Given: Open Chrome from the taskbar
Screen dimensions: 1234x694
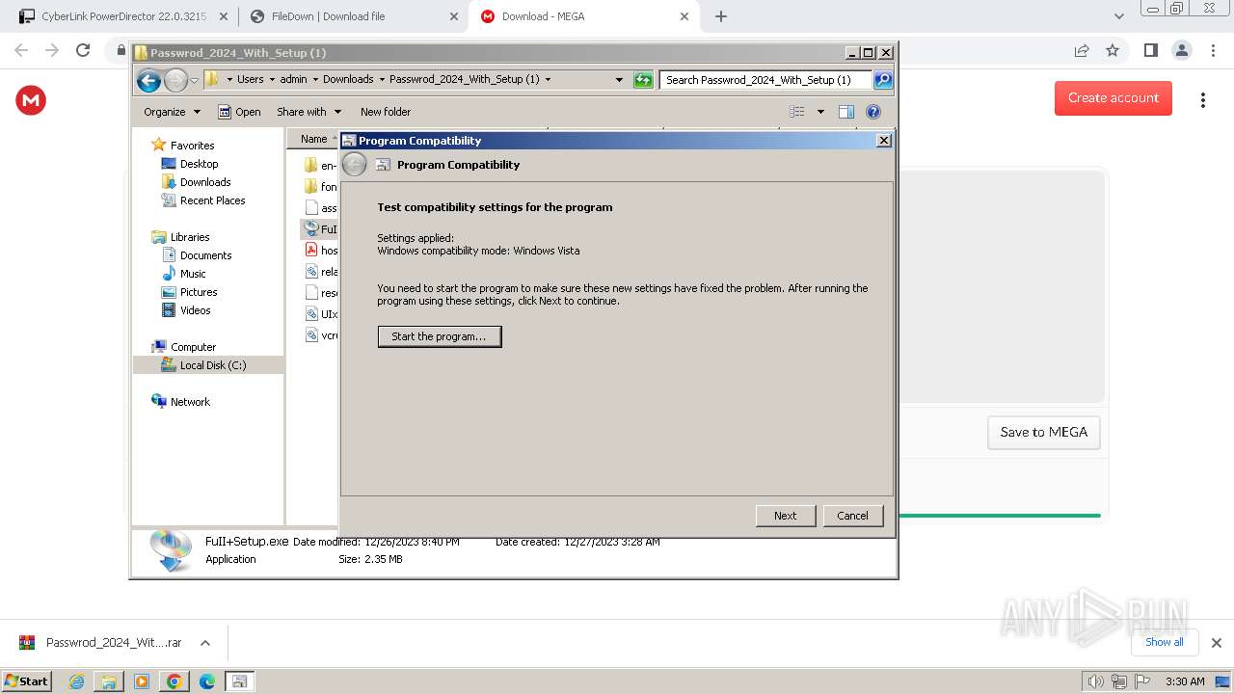Looking at the screenshot, I should point(174,681).
